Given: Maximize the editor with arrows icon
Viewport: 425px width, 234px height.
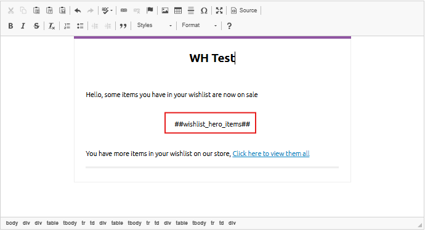Looking at the screenshot, I should click(x=219, y=10).
